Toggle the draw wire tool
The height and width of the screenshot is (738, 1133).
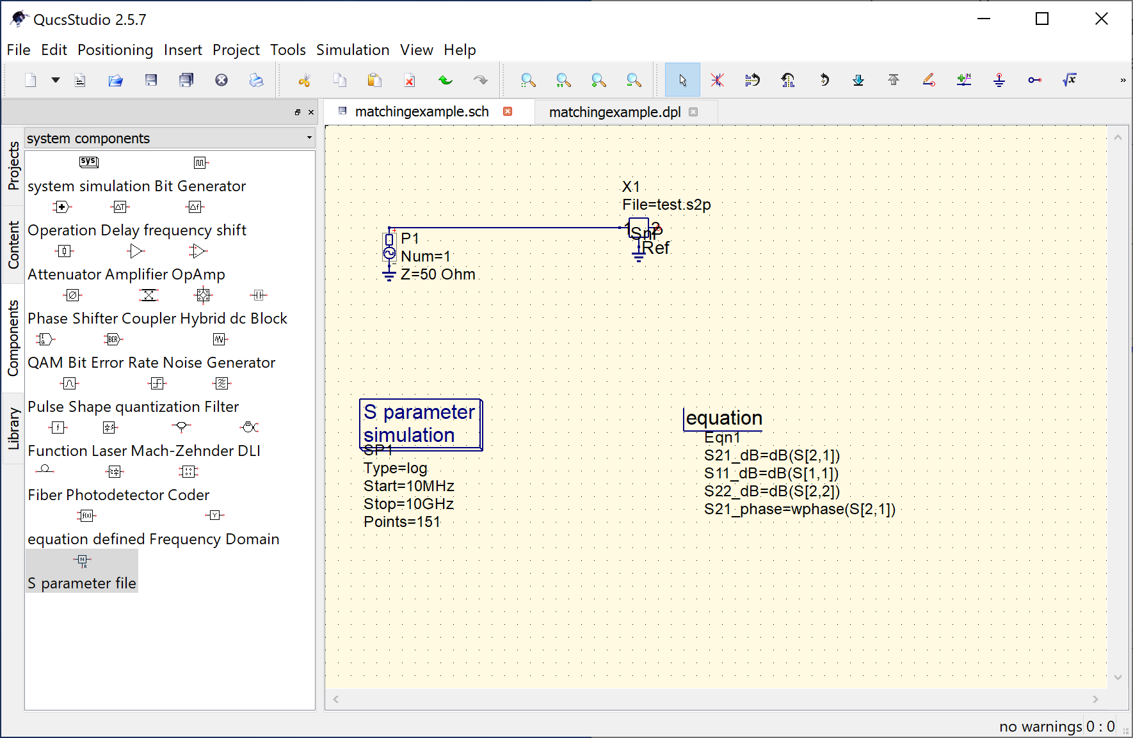pos(929,80)
